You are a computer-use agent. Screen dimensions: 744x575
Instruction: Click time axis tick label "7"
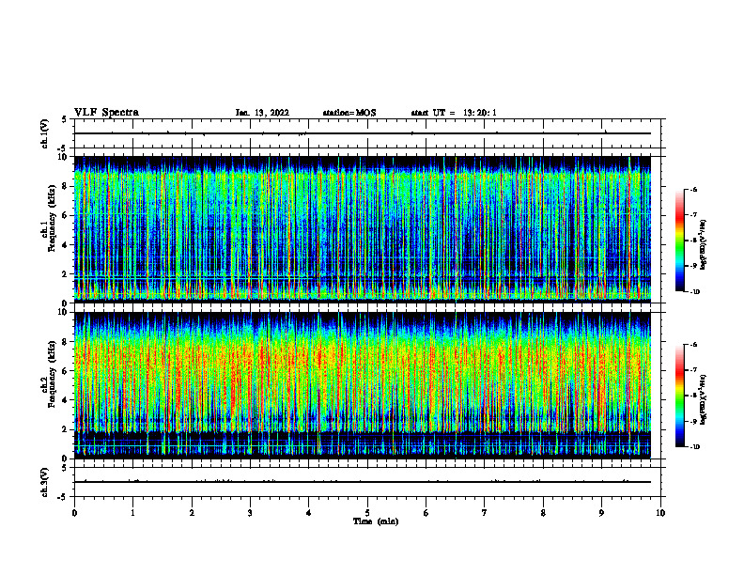click(485, 513)
